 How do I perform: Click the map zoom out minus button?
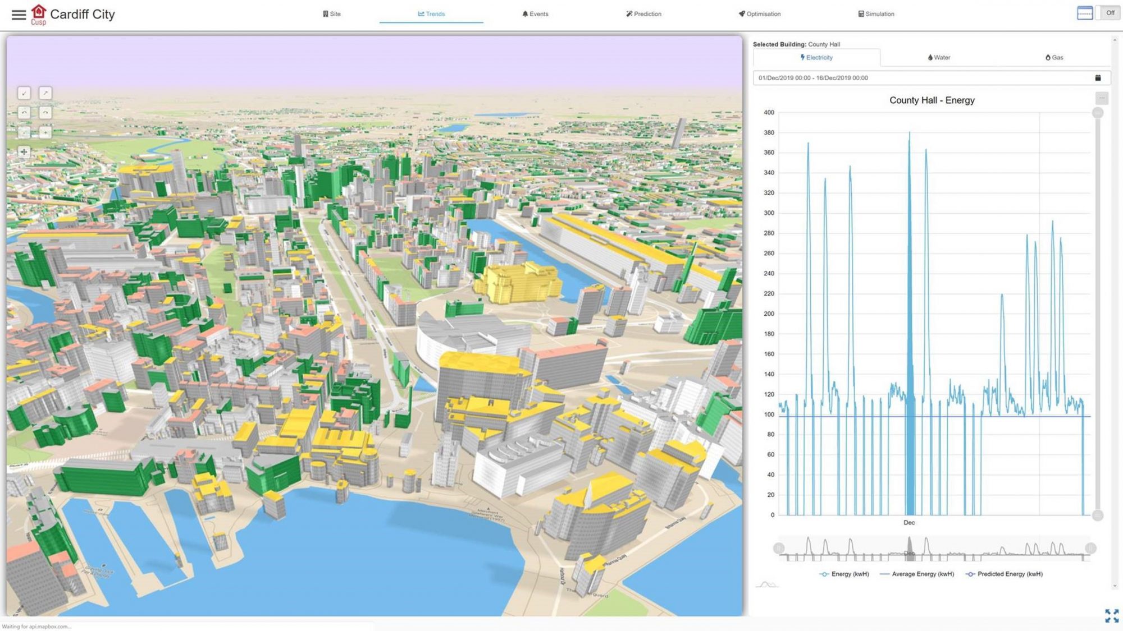tap(24, 132)
